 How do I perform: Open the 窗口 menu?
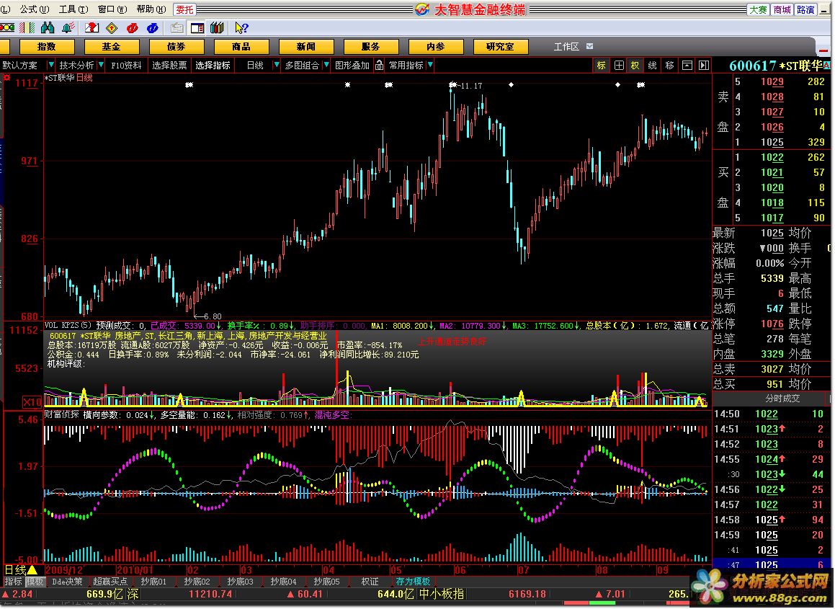(x=112, y=9)
